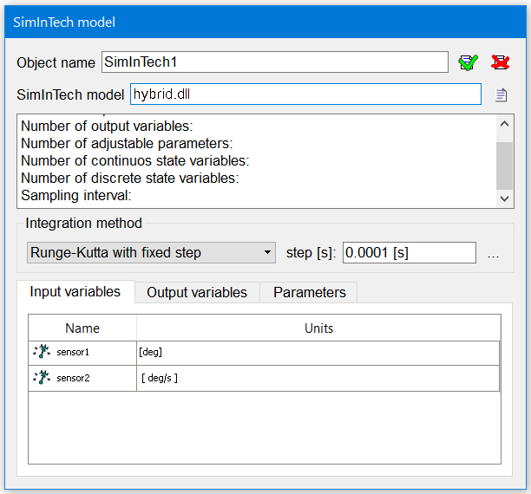Expand the integration method dropdown
This screenshot has width=531, height=494.
[267, 252]
